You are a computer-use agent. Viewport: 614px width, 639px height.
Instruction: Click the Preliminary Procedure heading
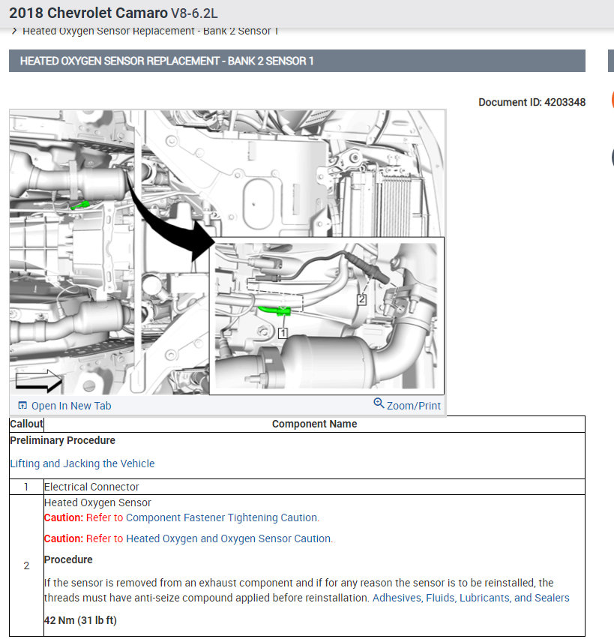tap(63, 440)
